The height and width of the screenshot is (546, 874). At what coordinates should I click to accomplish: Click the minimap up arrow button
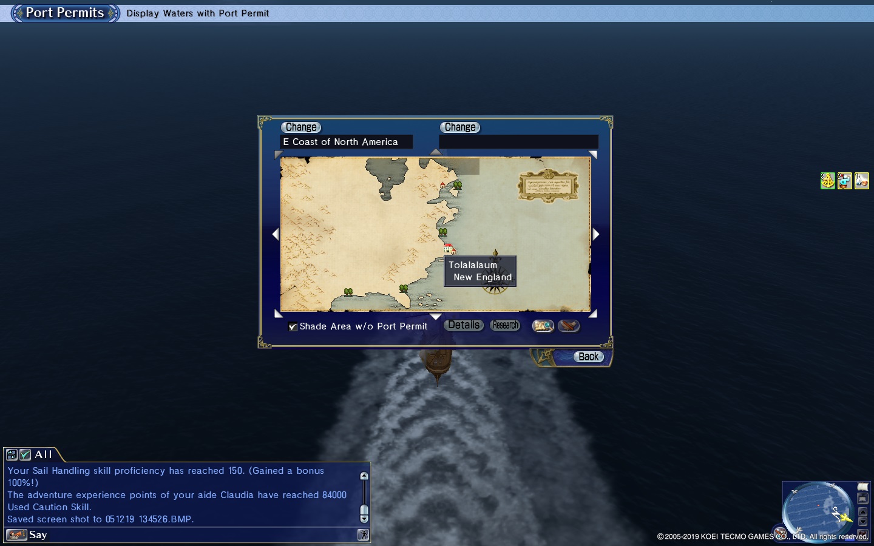point(862,511)
